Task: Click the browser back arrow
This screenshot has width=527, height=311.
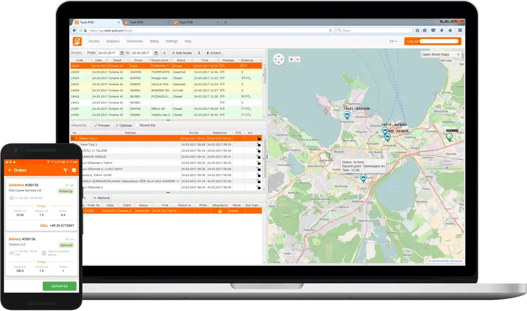Action: coord(74,30)
